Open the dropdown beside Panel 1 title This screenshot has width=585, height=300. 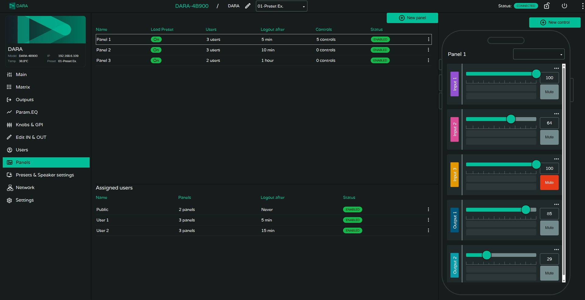click(539, 54)
